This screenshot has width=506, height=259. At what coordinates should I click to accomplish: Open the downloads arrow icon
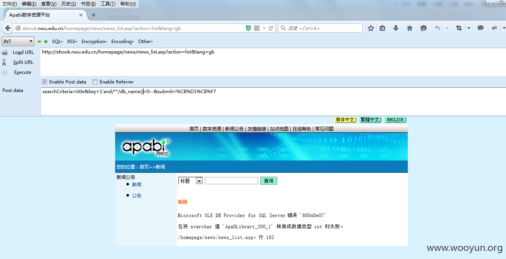pyautogui.click(x=395, y=28)
